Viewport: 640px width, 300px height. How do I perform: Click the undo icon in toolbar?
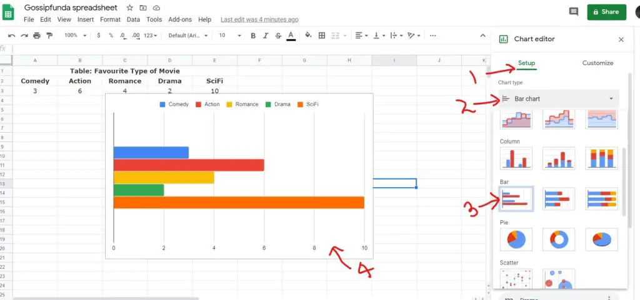click(12, 36)
